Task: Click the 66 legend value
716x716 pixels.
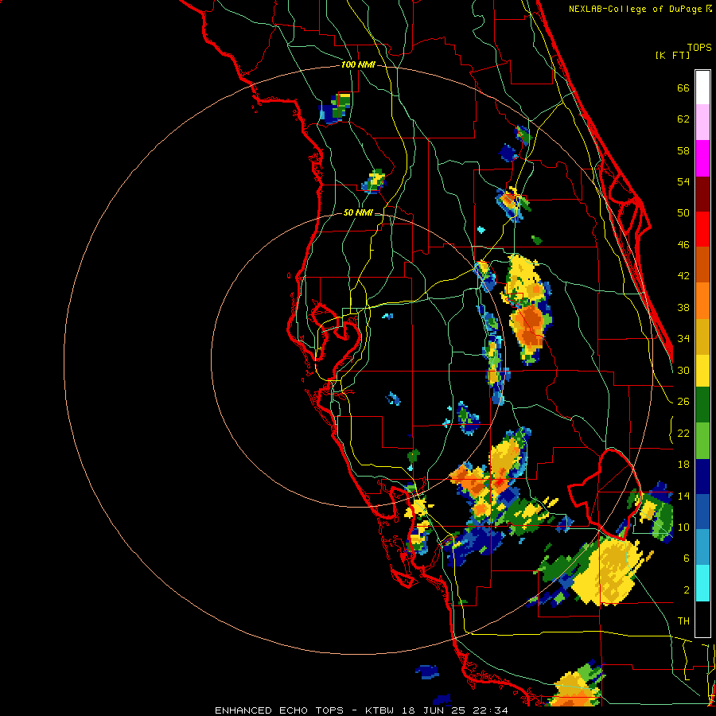Action: coord(683,88)
